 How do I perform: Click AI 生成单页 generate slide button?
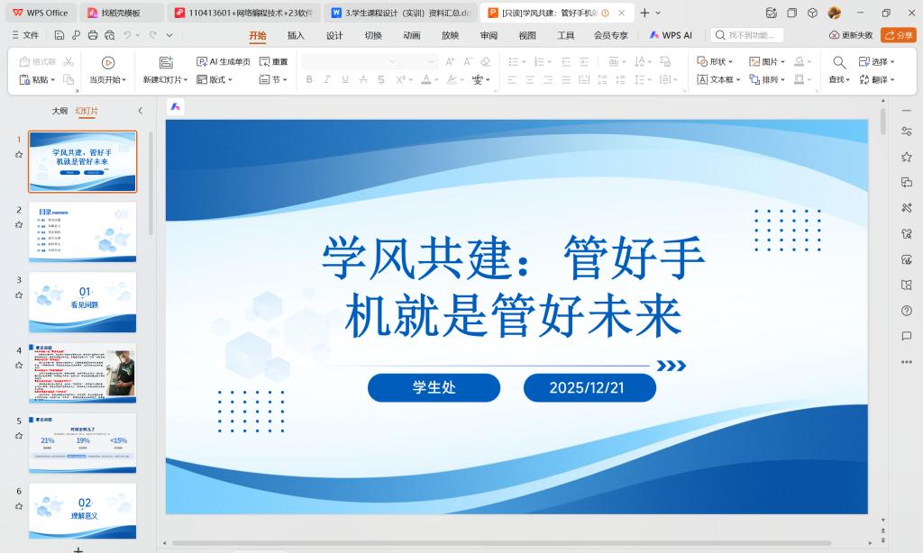pos(224,61)
